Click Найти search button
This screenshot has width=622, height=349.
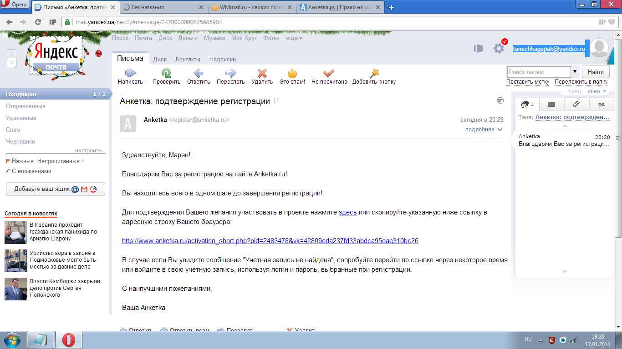tap(596, 72)
